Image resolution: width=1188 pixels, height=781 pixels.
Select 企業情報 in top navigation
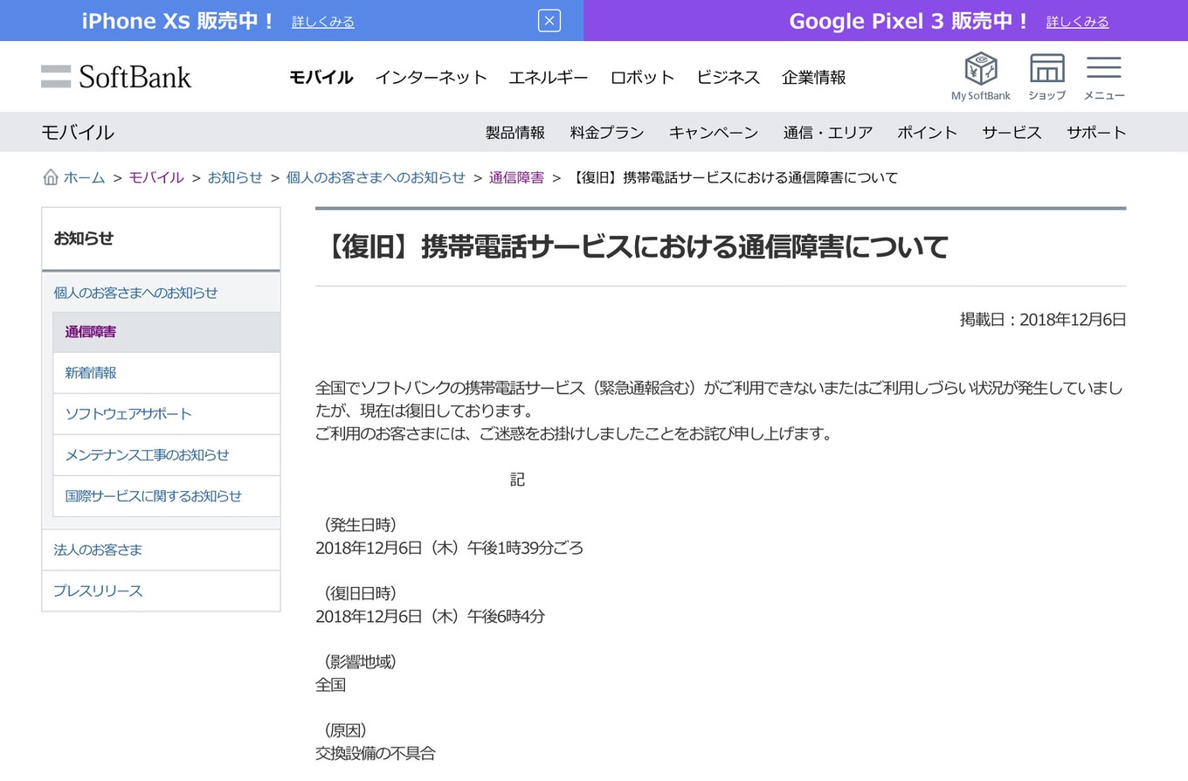pyautogui.click(x=813, y=77)
